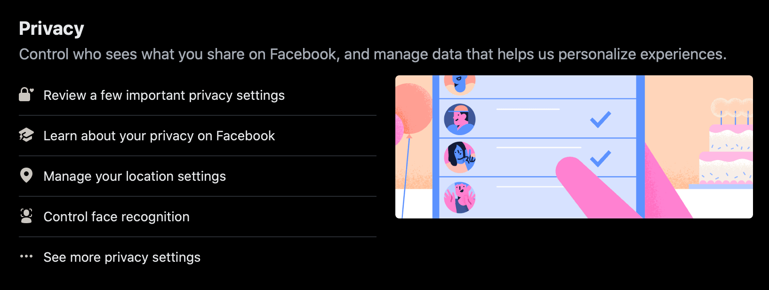
Task: Click the avatar wearing an orange cap
Action: tap(460, 120)
